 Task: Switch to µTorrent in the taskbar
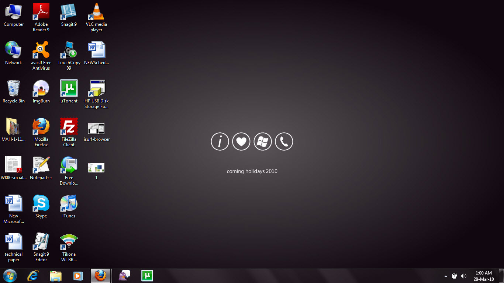click(147, 276)
